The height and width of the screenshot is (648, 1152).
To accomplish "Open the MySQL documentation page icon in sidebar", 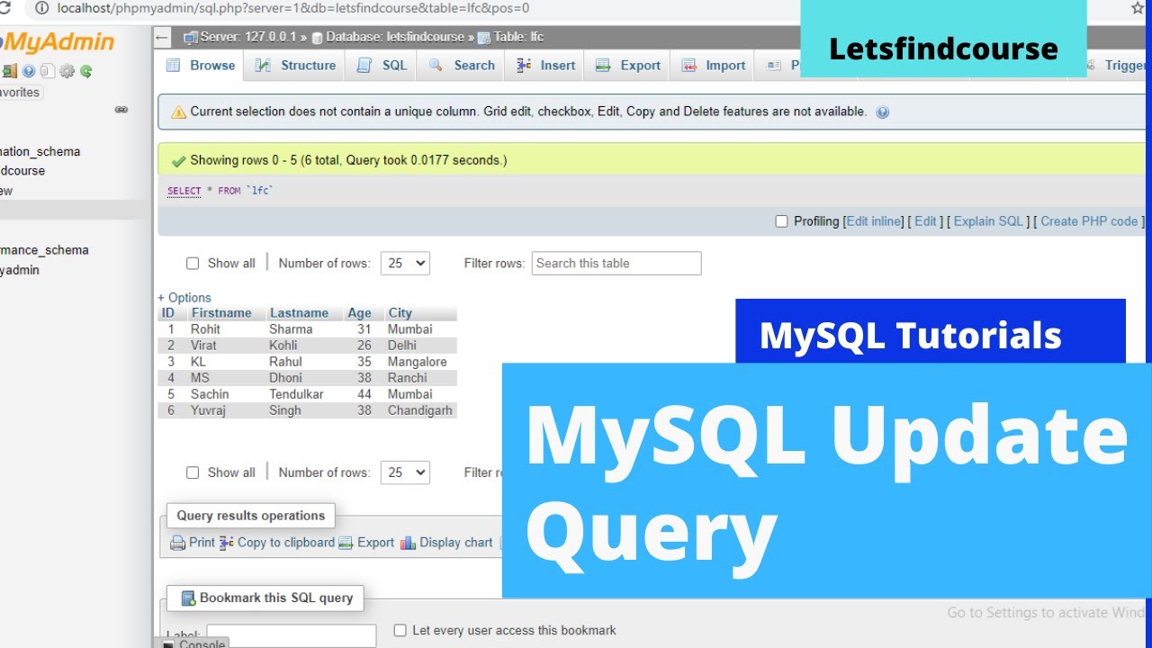I will tap(48, 71).
